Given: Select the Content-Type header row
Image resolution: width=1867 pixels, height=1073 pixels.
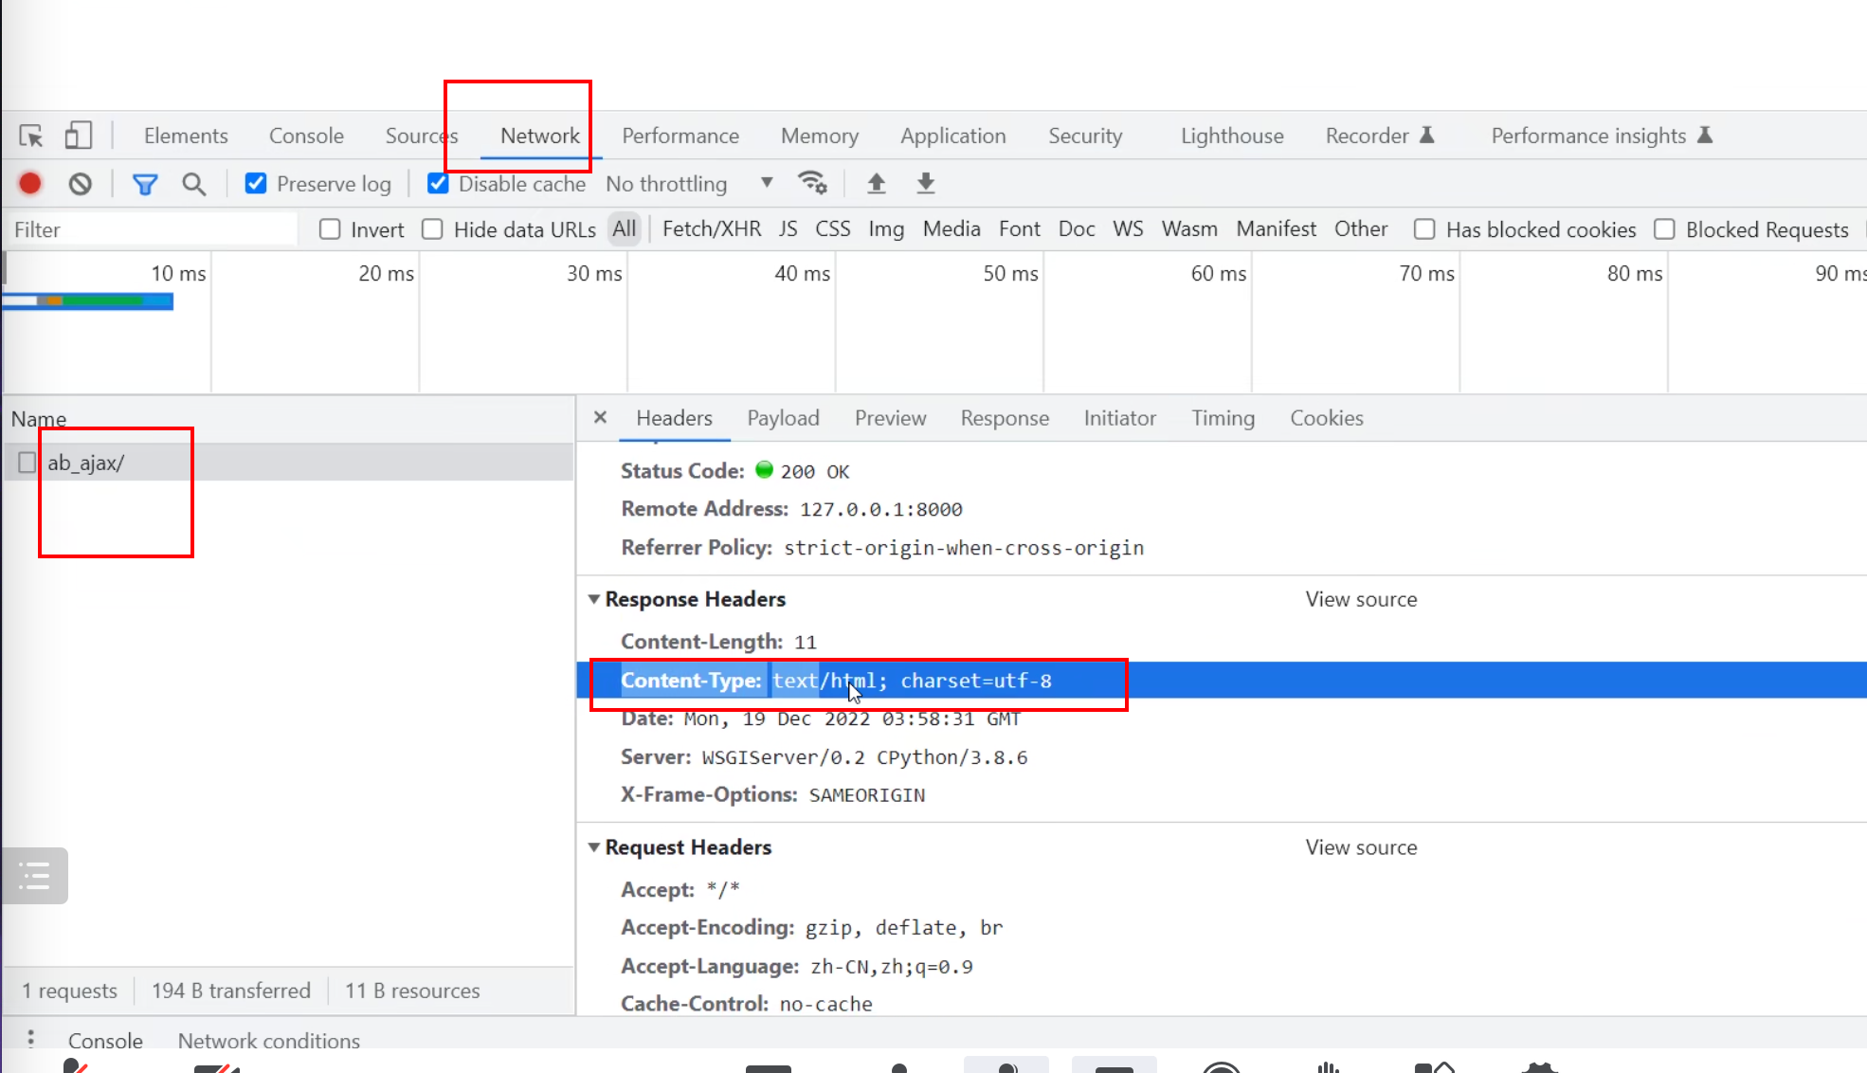Looking at the screenshot, I should coord(1222,681).
